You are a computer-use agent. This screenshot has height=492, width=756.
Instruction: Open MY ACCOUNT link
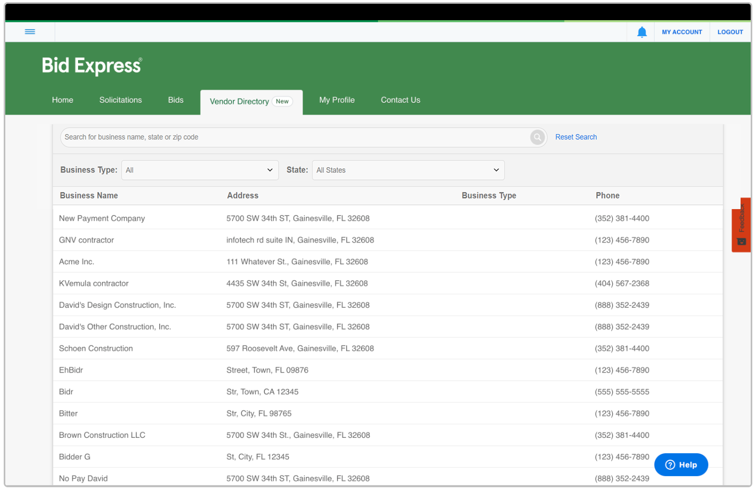(682, 32)
